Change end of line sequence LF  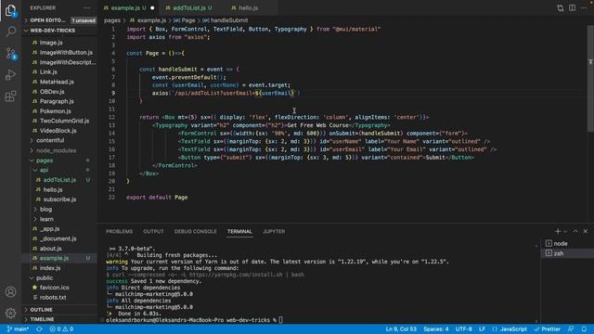pyautogui.click(x=482, y=329)
